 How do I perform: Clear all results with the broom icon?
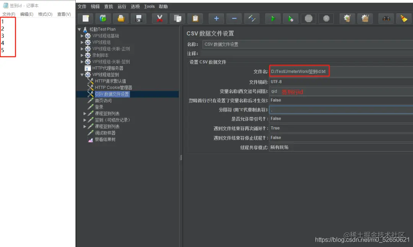click(404, 18)
